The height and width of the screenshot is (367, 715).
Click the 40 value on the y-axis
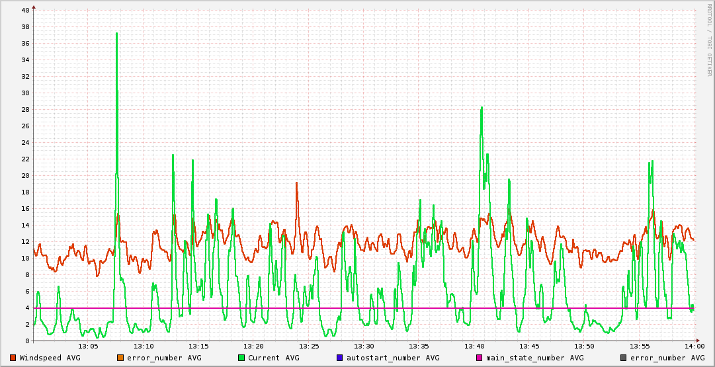[25, 11]
